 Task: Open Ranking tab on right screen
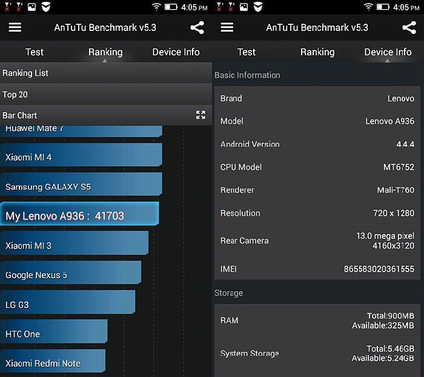317,52
